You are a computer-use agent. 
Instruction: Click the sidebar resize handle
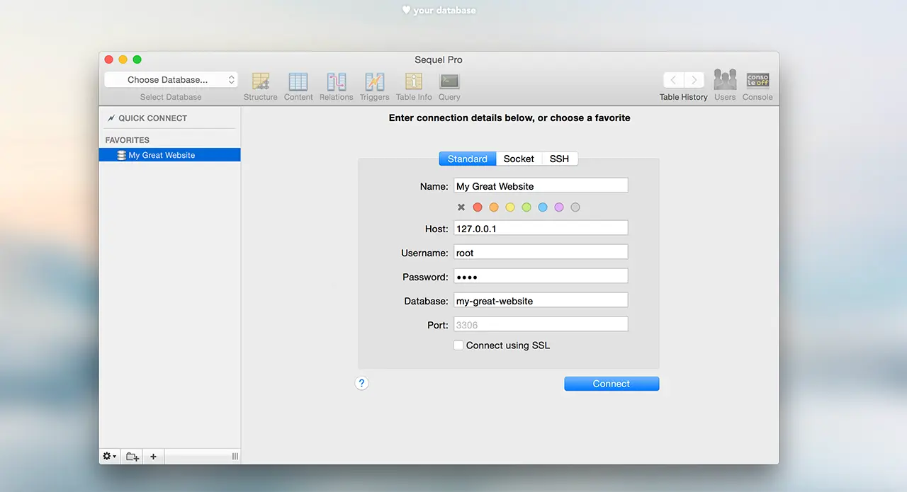pos(235,457)
